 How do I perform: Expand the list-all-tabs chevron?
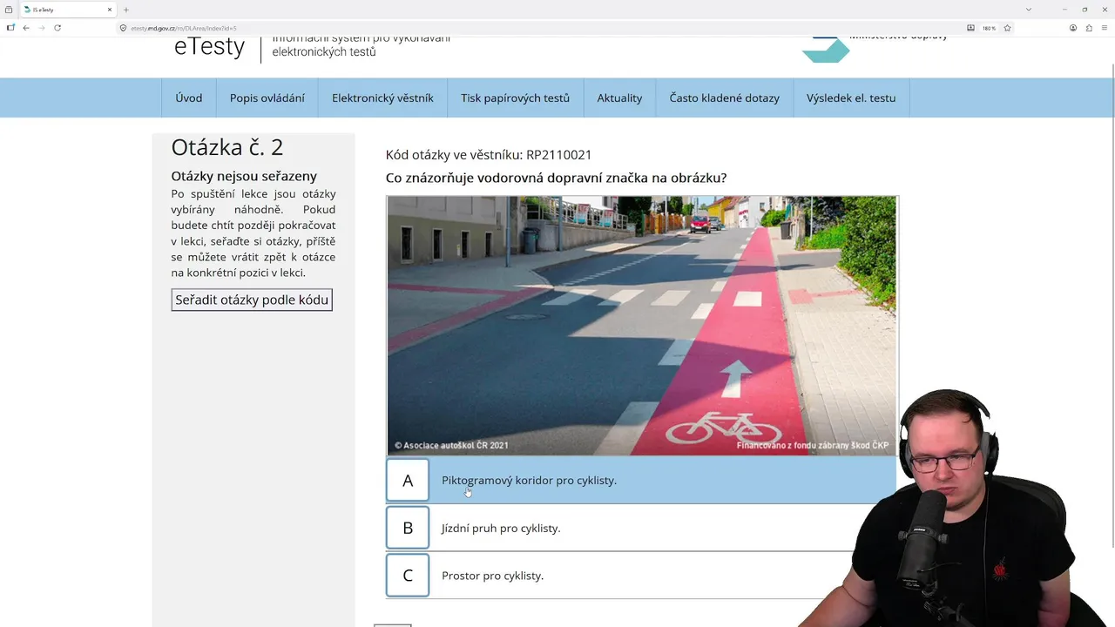pyautogui.click(x=1029, y=10)
